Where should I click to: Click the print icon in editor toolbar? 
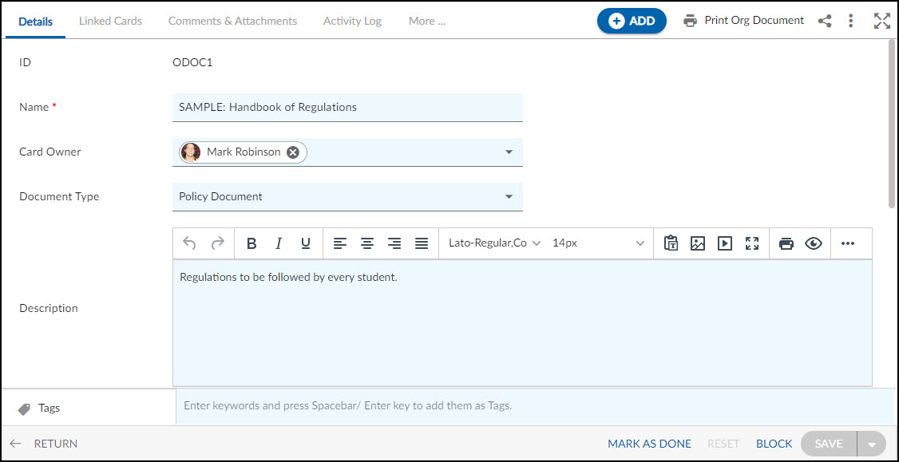(x=786, y=243)
